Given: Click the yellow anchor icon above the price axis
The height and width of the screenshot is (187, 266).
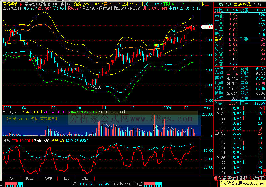Looking at the screenshot, I should point(202,4).
